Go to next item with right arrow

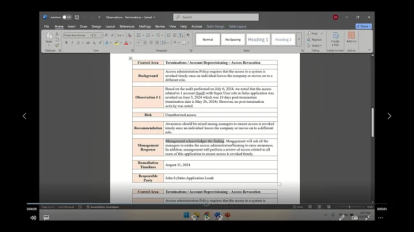[389, 116]
